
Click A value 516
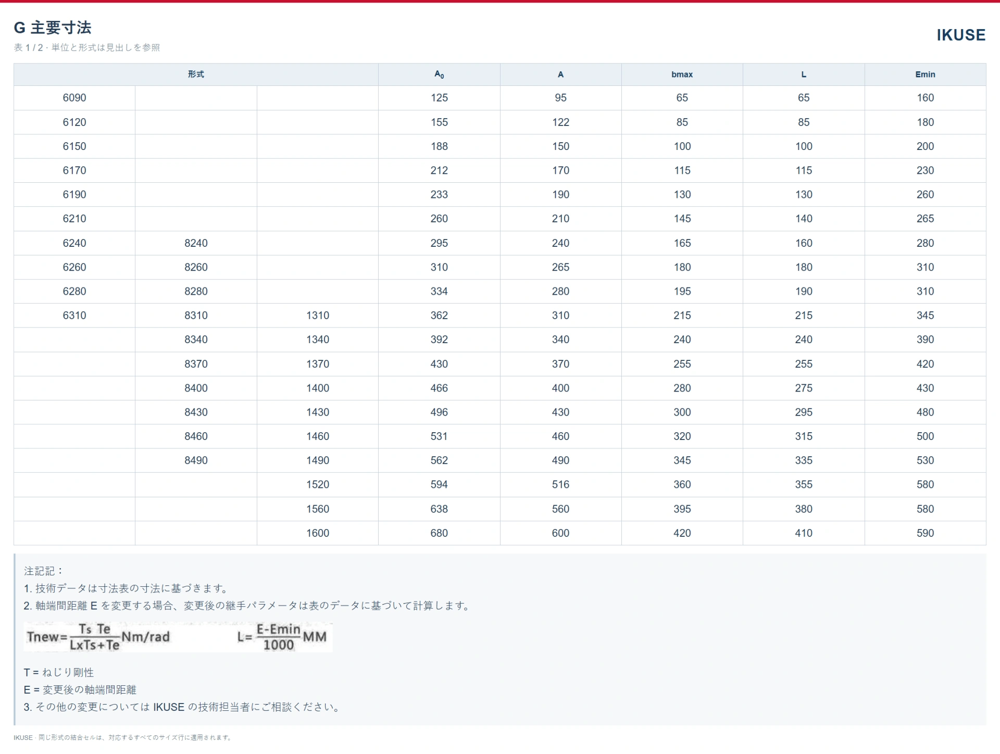[x=561, y=485]
